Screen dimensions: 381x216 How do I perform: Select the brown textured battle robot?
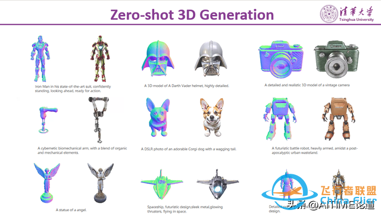coord(339,119)
